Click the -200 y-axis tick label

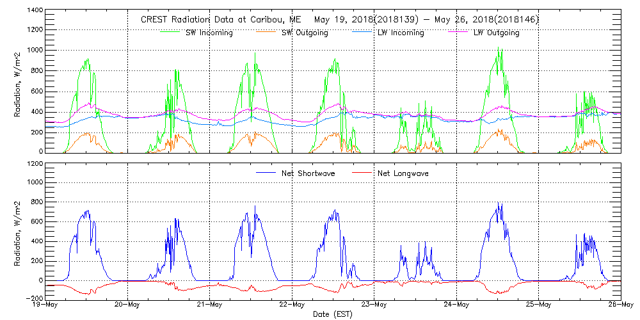(33, 299)
